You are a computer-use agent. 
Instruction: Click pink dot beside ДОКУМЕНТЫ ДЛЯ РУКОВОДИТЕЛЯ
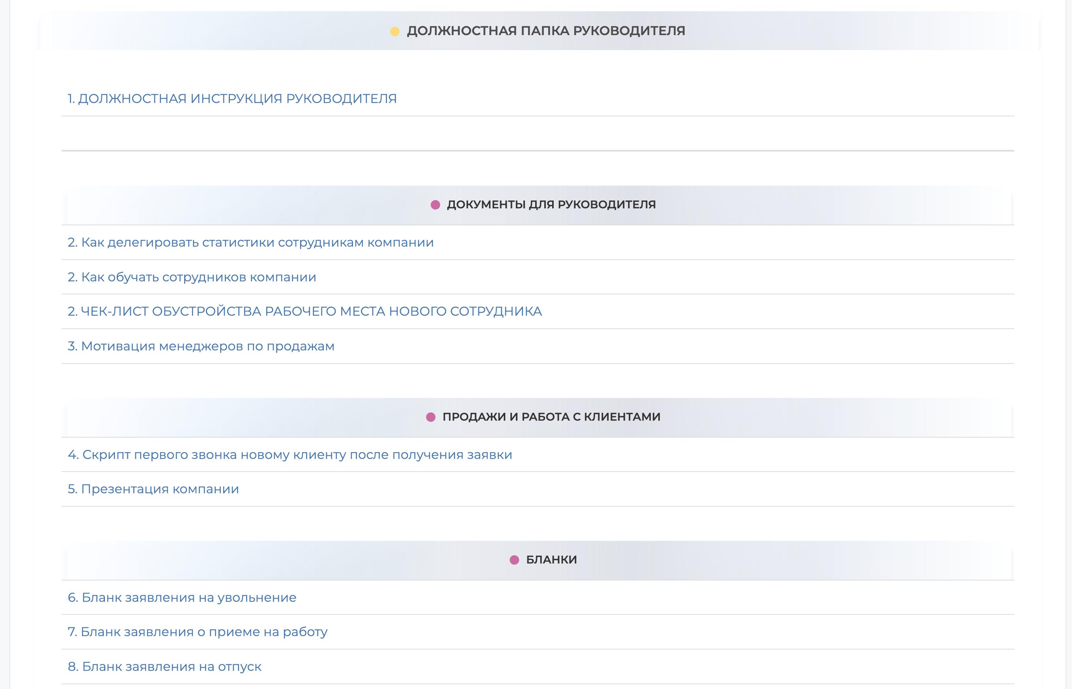pyautogui.click(x=435, y=205)
